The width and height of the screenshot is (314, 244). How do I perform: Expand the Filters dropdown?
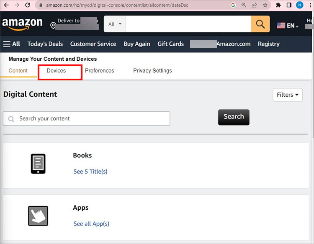click(288, 95)
